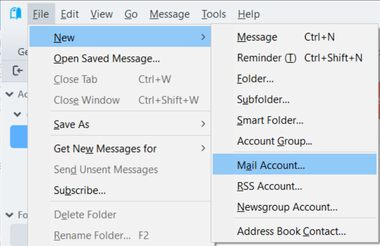
Task: Click Open Saved Message... in File menu
Action: click(107, 59)
